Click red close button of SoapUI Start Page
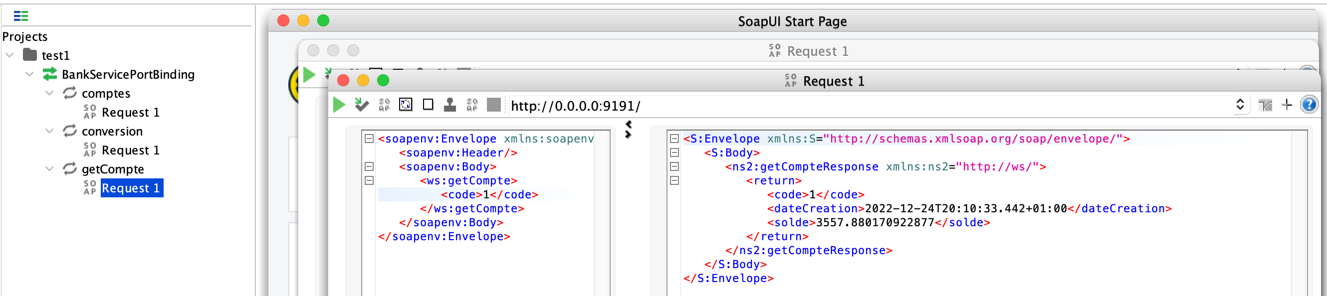The image size is (1327, 296). 283,20
